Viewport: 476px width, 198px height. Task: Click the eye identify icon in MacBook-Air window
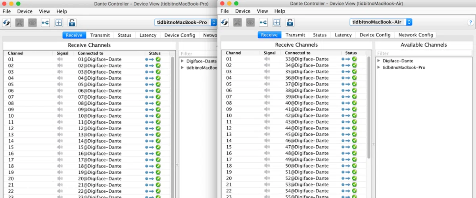point(250,22)
